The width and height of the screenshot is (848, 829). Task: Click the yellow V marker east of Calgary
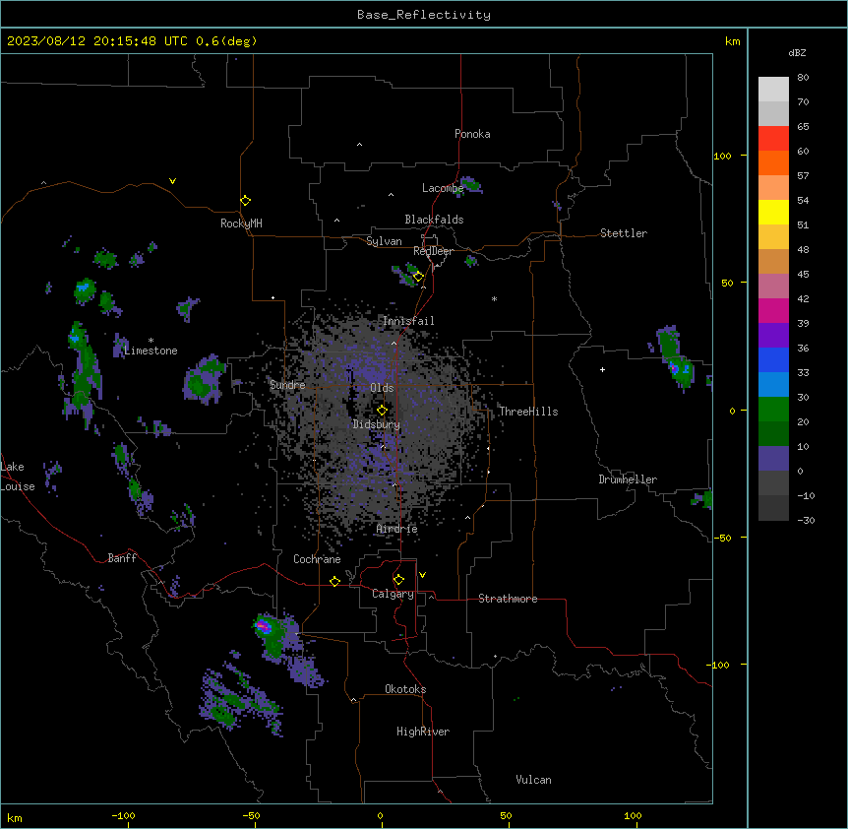point(422,575)
